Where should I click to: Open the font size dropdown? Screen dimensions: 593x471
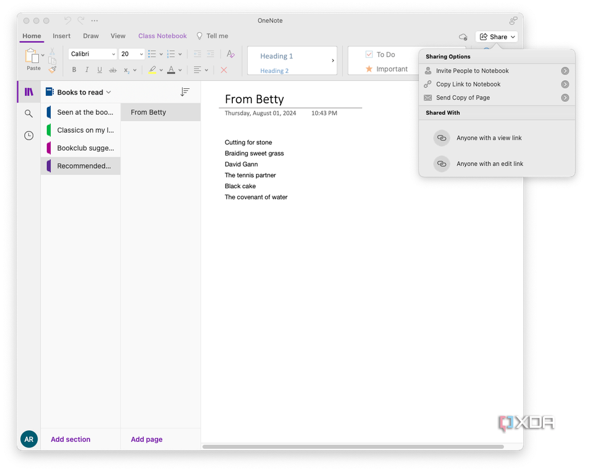pos(131,54)
